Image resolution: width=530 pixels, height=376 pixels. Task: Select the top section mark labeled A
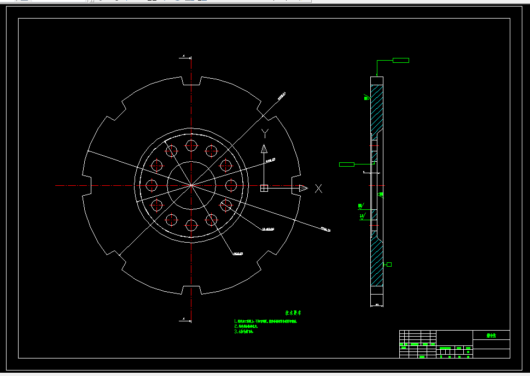[185, 57]
